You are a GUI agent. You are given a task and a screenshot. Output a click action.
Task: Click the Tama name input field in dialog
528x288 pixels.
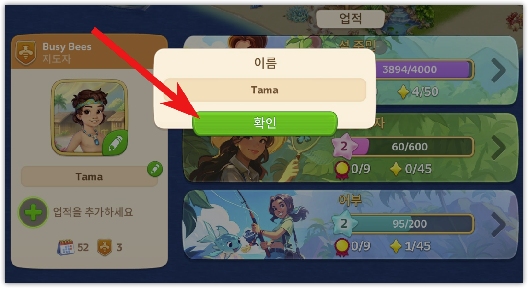click(x=265, y=90)
